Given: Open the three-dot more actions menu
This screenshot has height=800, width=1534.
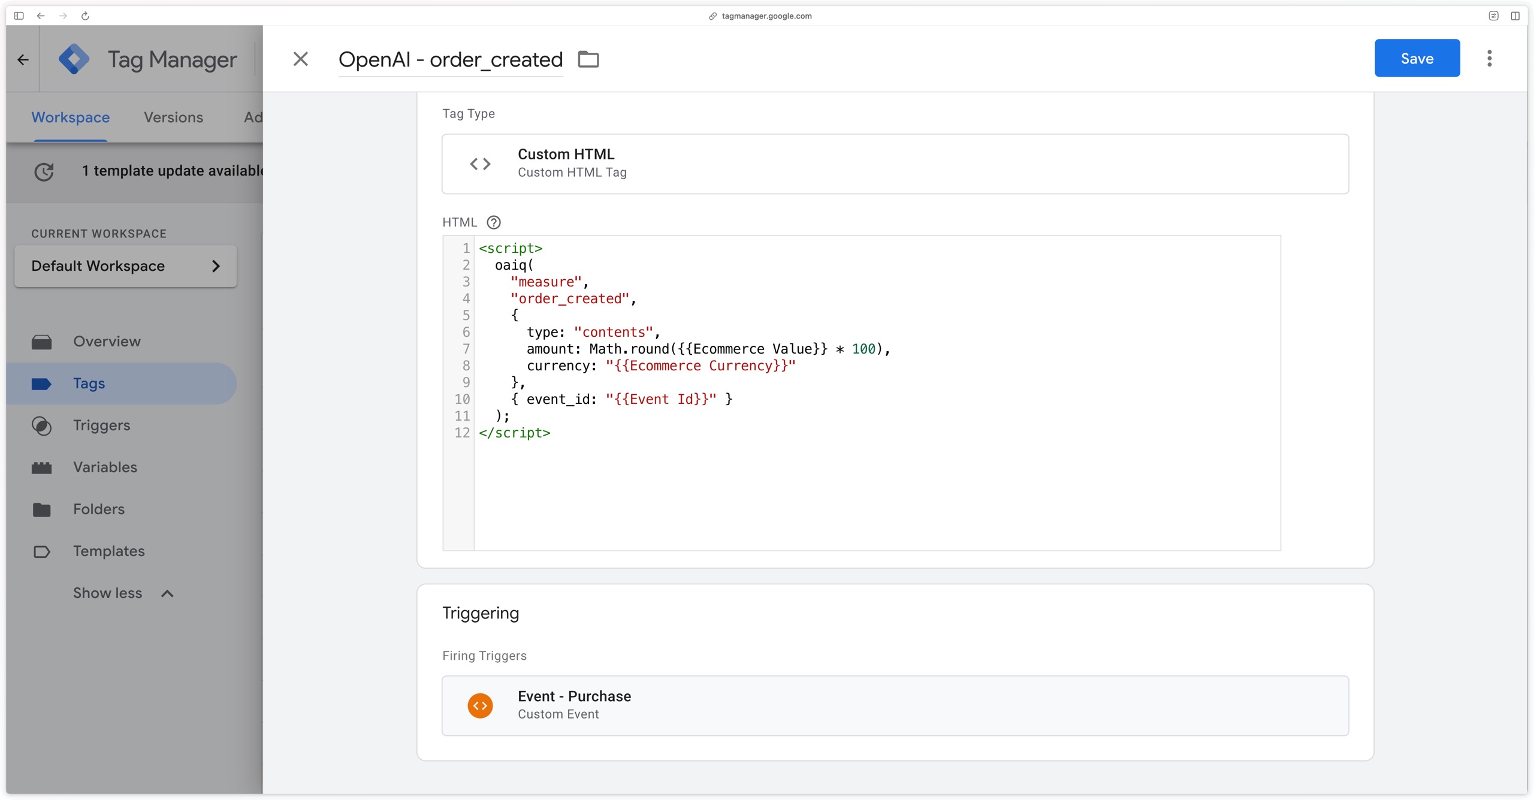Looking at the screenshot, I should click(1489, 58).
